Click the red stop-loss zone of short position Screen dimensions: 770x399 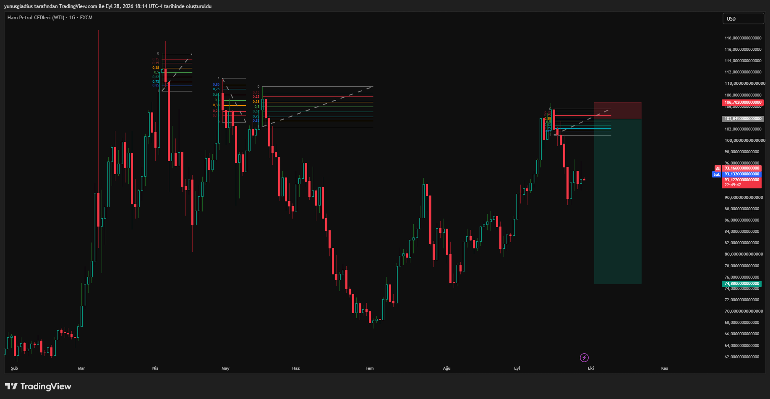618,111
